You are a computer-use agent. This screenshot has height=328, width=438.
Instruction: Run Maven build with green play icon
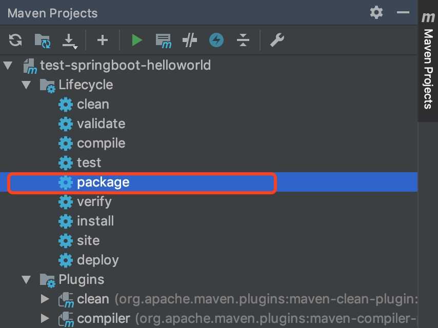click(x=137, y=40)
